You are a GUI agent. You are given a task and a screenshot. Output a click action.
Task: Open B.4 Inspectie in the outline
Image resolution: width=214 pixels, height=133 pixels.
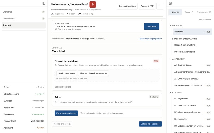coord(193,119)
